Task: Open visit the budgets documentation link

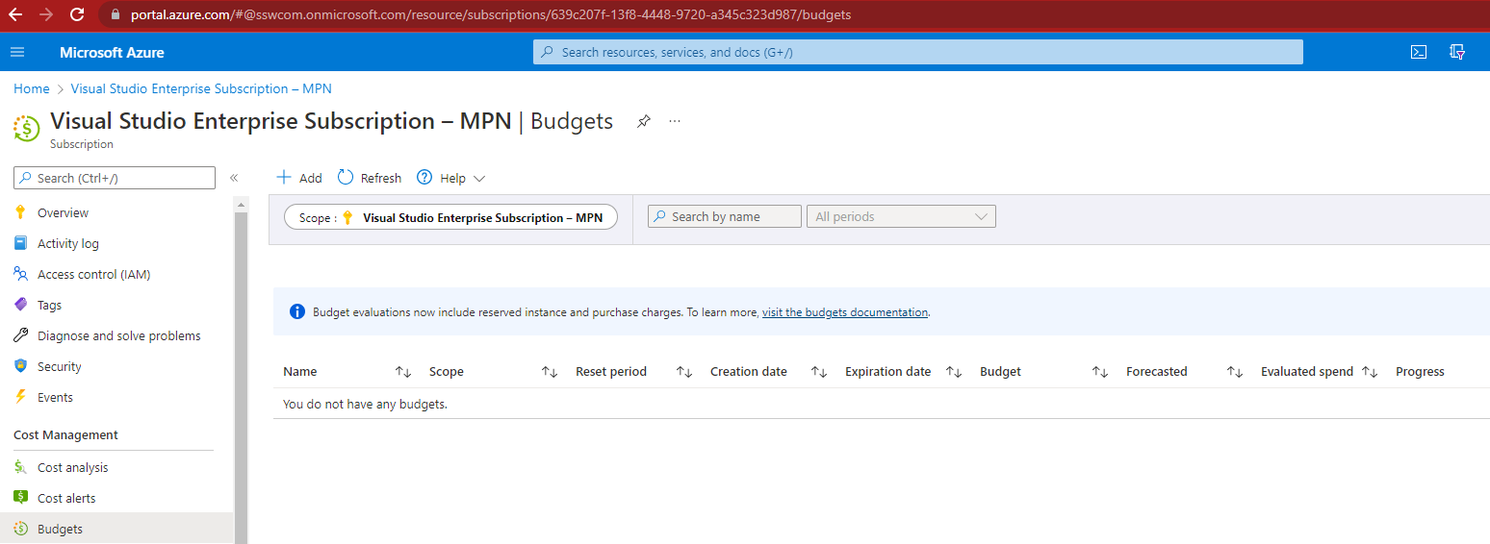Action: 844,312
